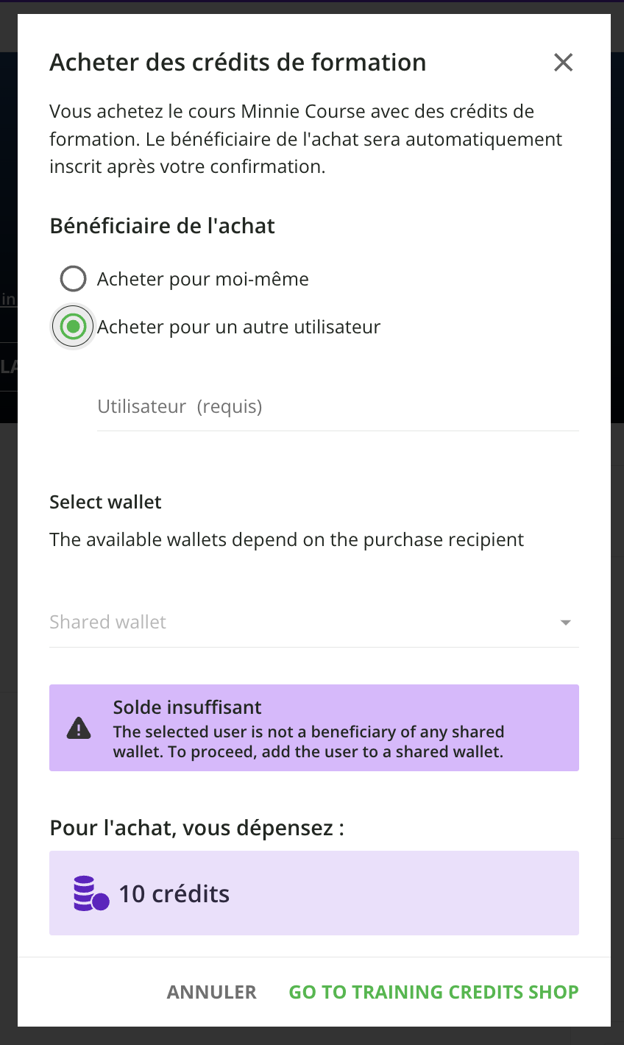The image size is (624, 1045).
Task: Click the 'Utilisateur (requis)' input field
Action: point(337,407)
